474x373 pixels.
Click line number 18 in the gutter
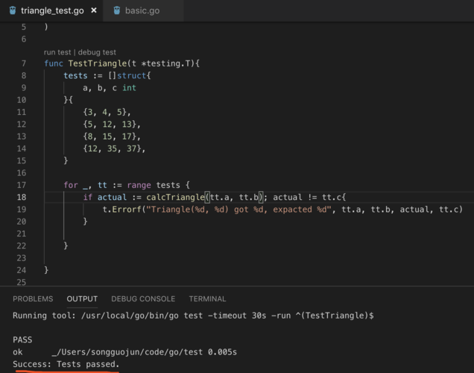[x=21, y=197]
